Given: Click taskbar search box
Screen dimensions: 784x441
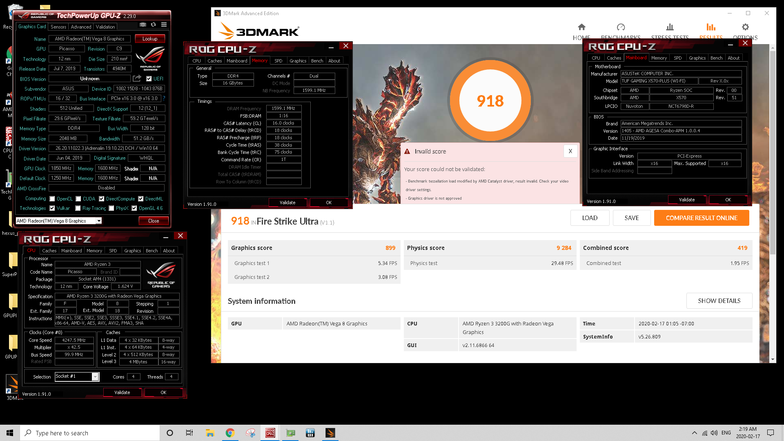Looking at the screenshot, I should (x=90, y=433).
